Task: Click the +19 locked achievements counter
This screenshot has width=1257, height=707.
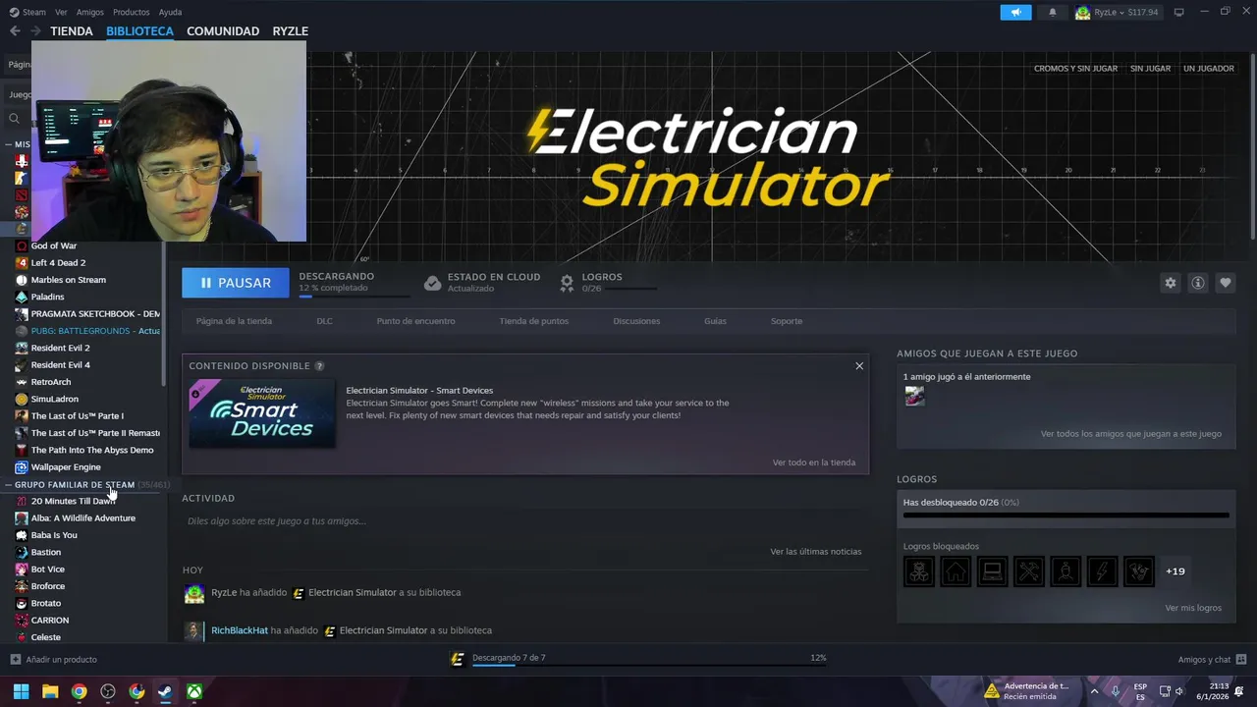Action: point(1175,571)
